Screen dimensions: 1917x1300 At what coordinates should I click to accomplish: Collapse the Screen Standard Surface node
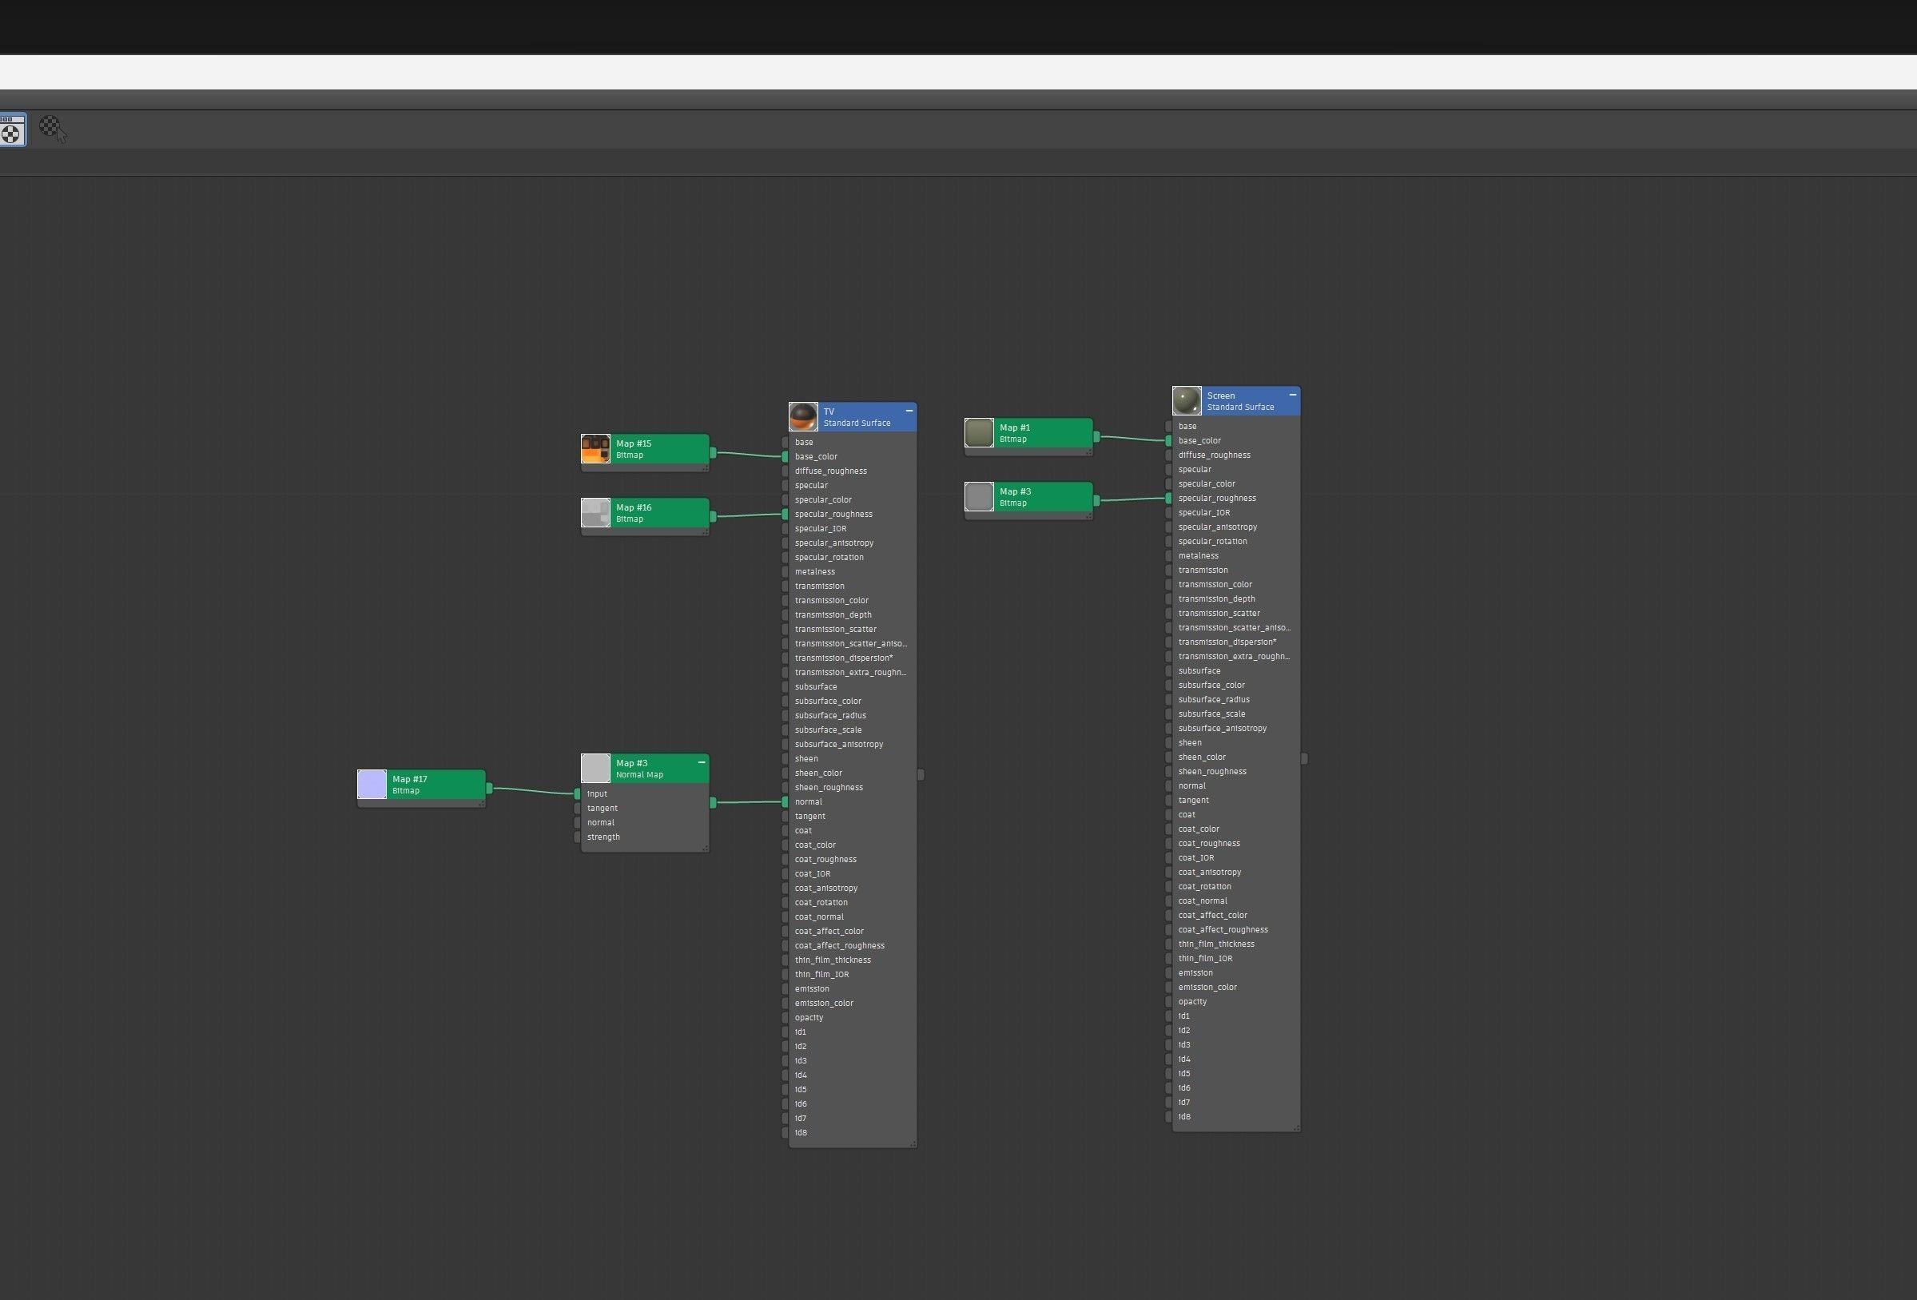[x=1293, y=396]
